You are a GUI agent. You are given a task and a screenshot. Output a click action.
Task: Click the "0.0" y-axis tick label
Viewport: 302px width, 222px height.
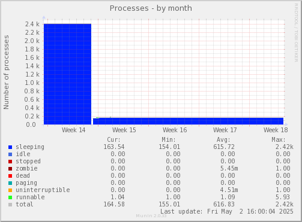click(x=31, y=124)
